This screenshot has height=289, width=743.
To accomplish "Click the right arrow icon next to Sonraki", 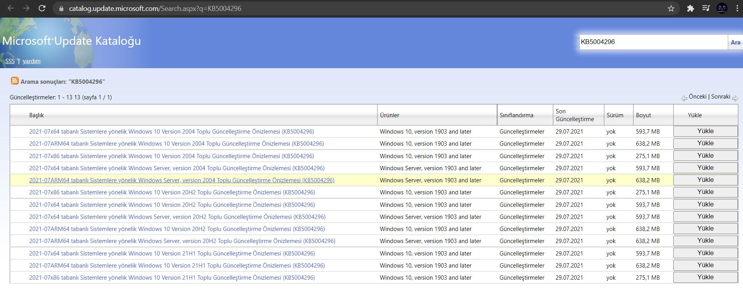I will (x=735, y=98).
